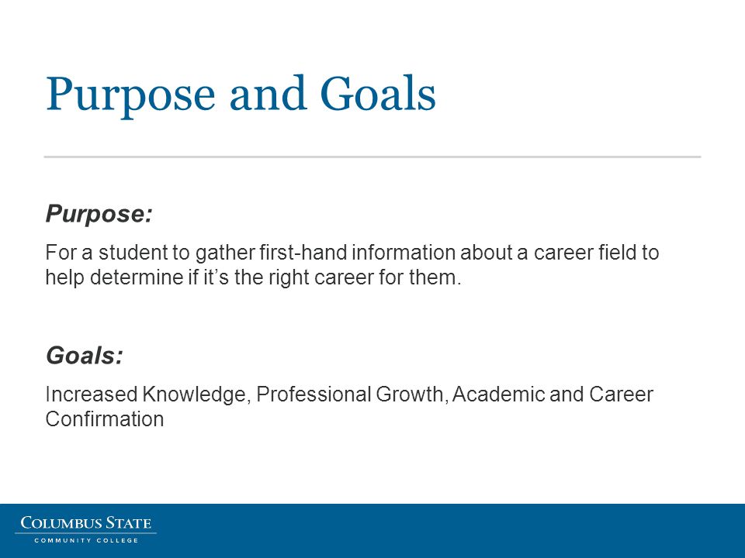The image size is (745, 558).
Task: Click the bold Goals: heading
Action: point(84,356)
